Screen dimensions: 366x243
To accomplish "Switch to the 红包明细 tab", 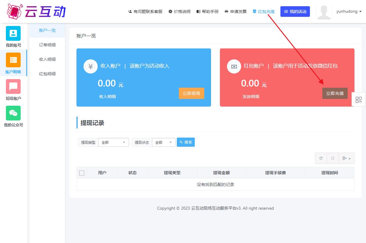I will (47, 74).
